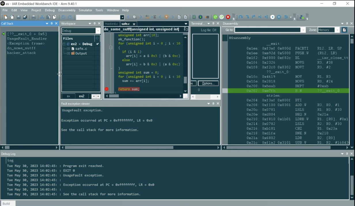Open the Zone Memory dropdown
This screenshot has width=355, height=206.
[x=337, y=30]
